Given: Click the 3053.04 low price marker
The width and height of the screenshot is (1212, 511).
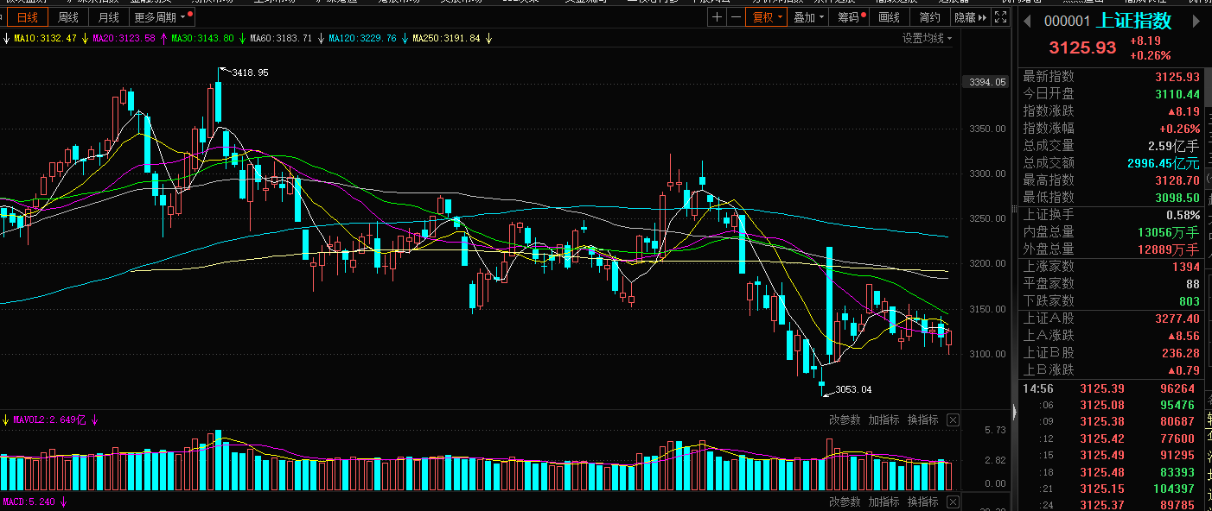Looking at the screenshot, I should click(853, 390).
